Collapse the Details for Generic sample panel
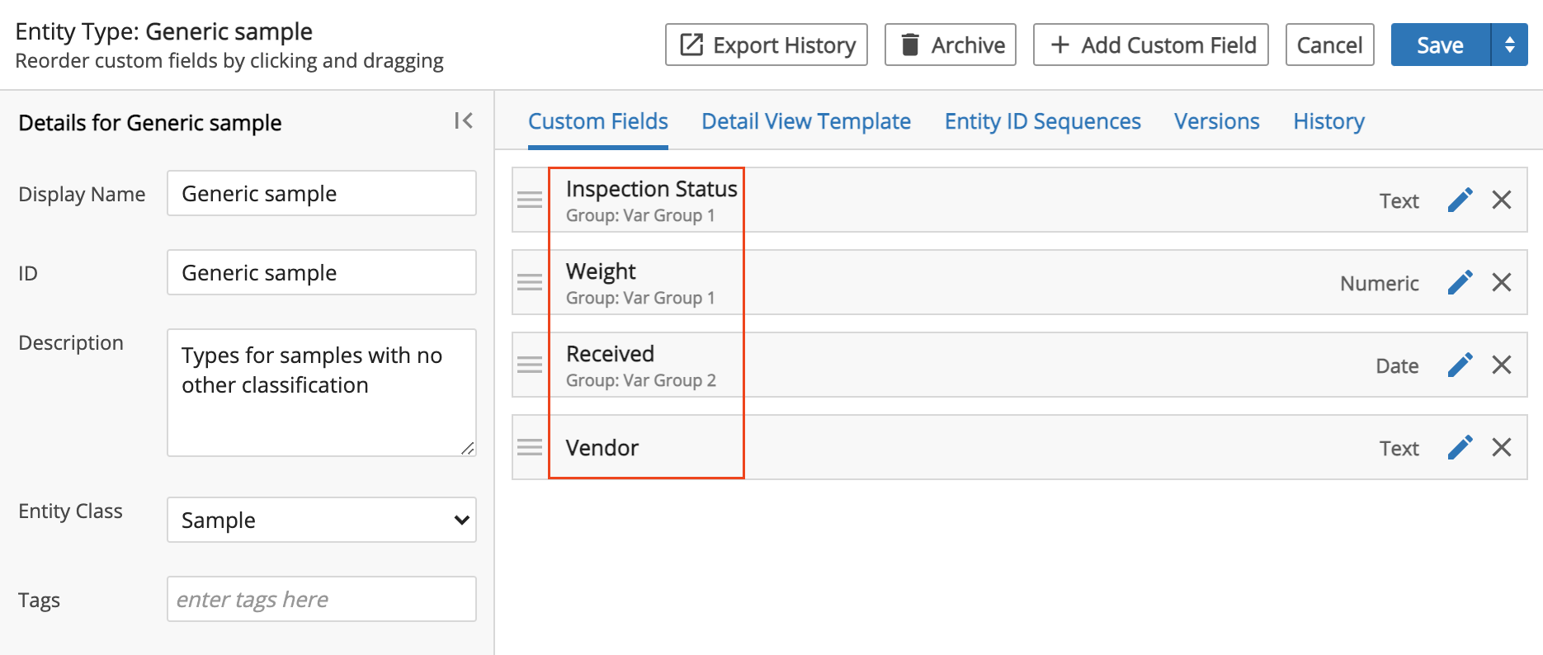 [x=464, y=121]
